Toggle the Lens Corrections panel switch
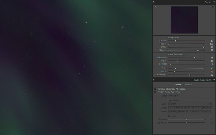Screen dimensions: 216x135 coord(154,79)
